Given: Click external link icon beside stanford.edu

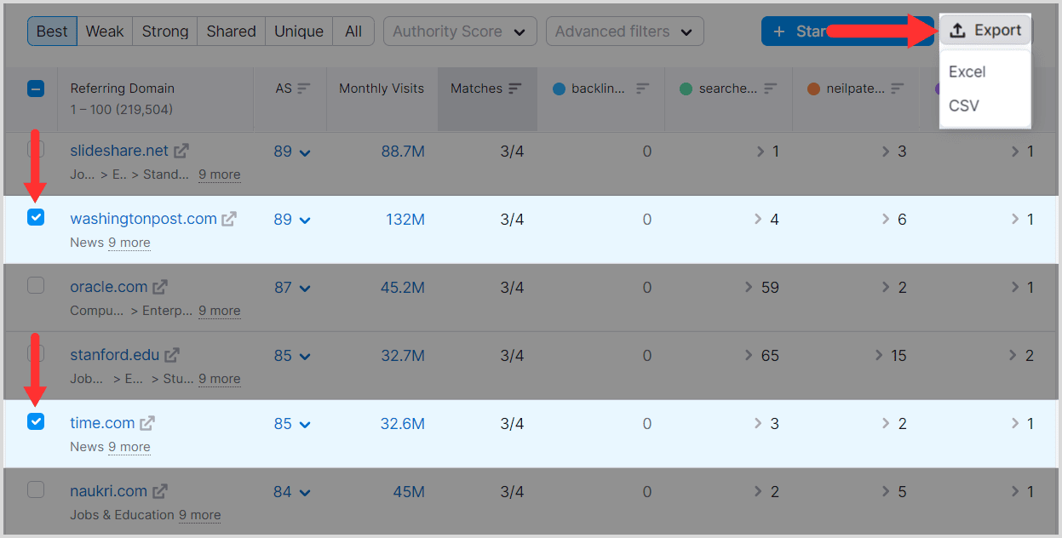Looking at the screenshot, I should 172,355.
